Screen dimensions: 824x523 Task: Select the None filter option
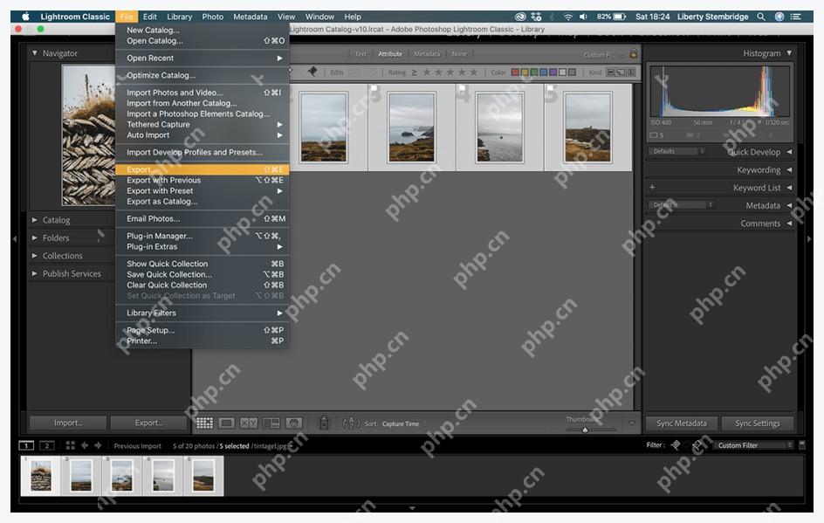tap(459, 53)
